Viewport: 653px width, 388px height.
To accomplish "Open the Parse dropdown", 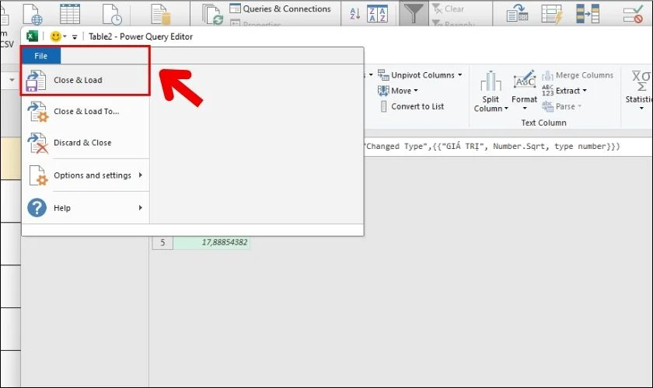I will point(561,106).
